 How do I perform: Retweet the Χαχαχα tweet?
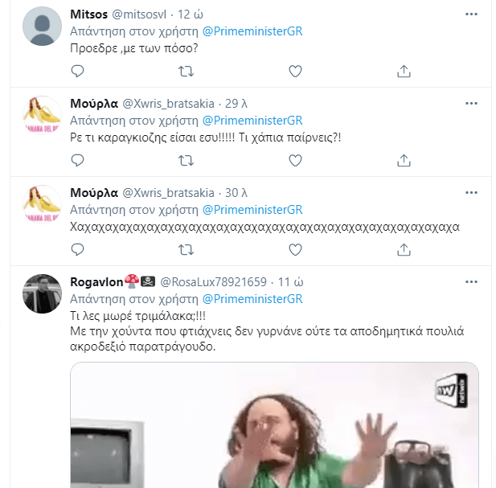[186, 249]
